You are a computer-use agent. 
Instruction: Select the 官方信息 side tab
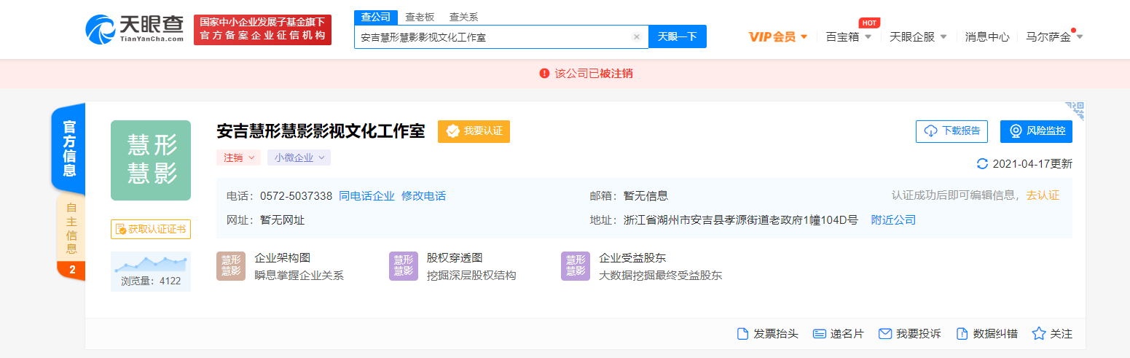click(x=69, y=149)
